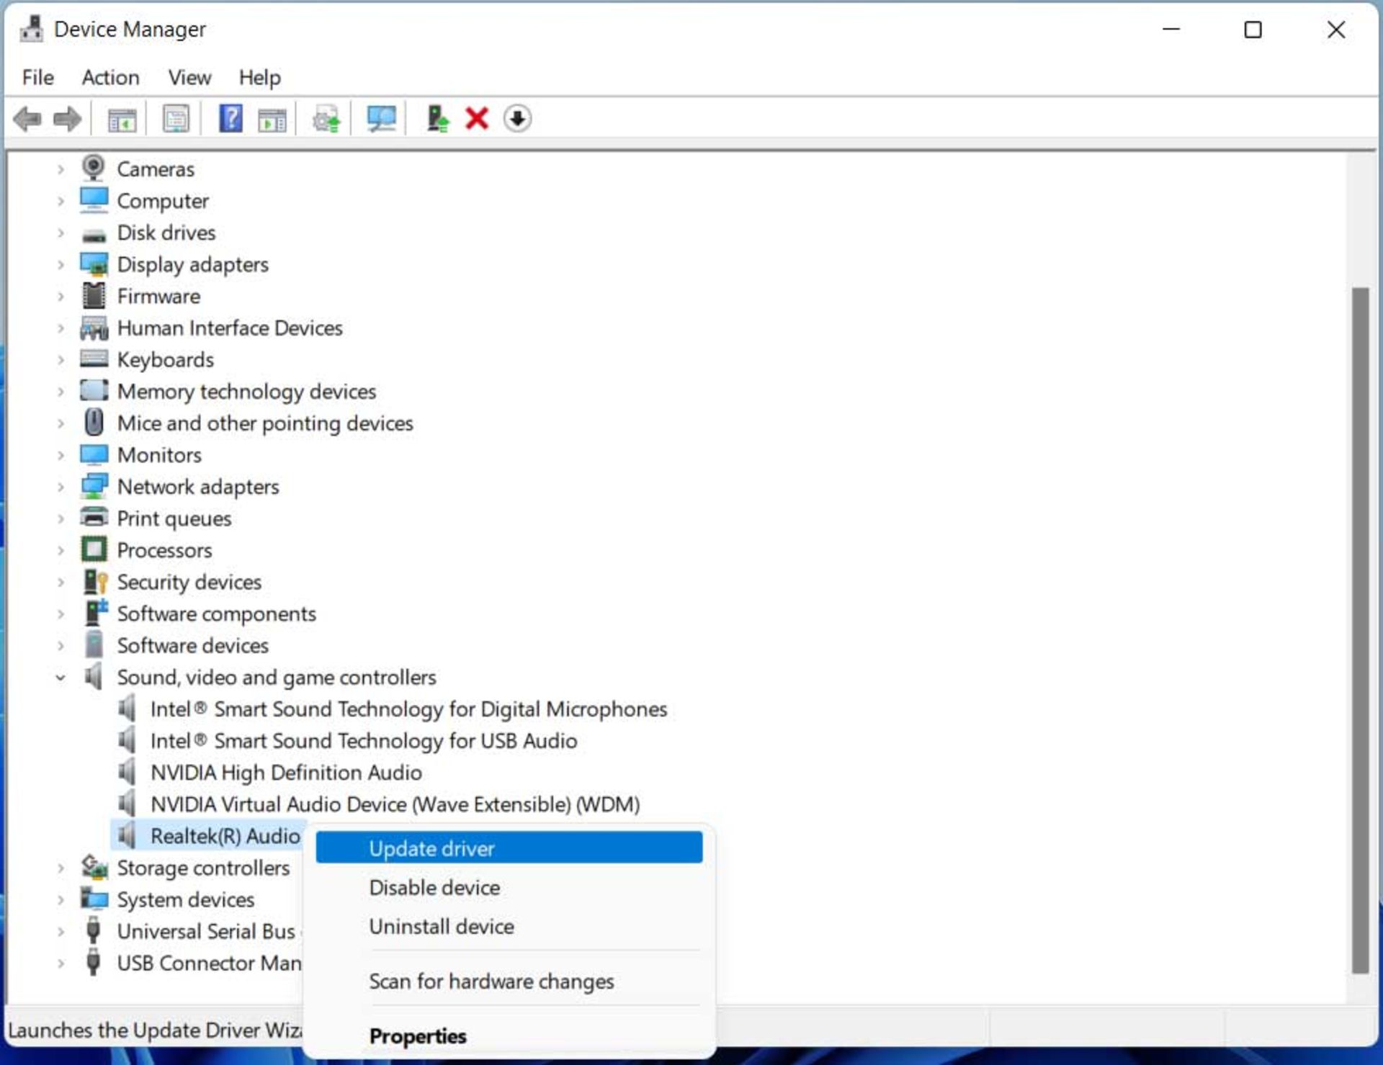Open the blue Help question mark icon
The width and height of the screenshot is (1383, 1065).
click(230, 118)
